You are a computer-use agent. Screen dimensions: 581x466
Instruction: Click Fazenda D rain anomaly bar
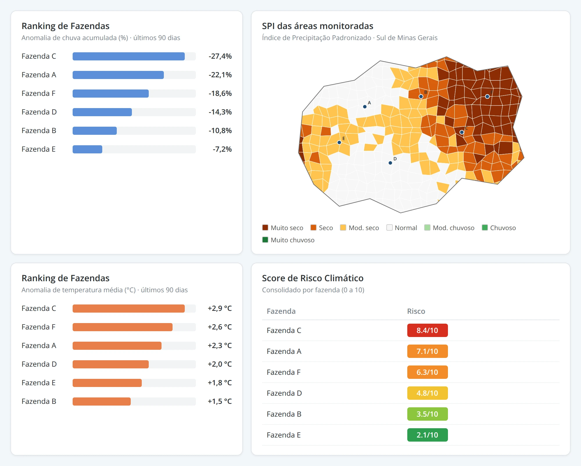tap(102, 112)
